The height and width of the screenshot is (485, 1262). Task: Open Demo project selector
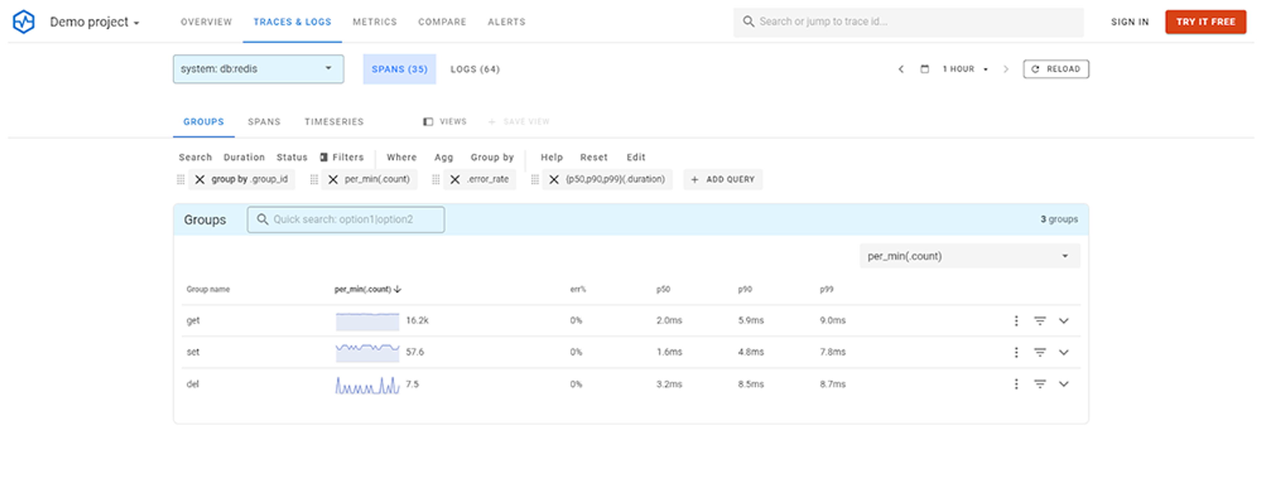pos(95,22)
